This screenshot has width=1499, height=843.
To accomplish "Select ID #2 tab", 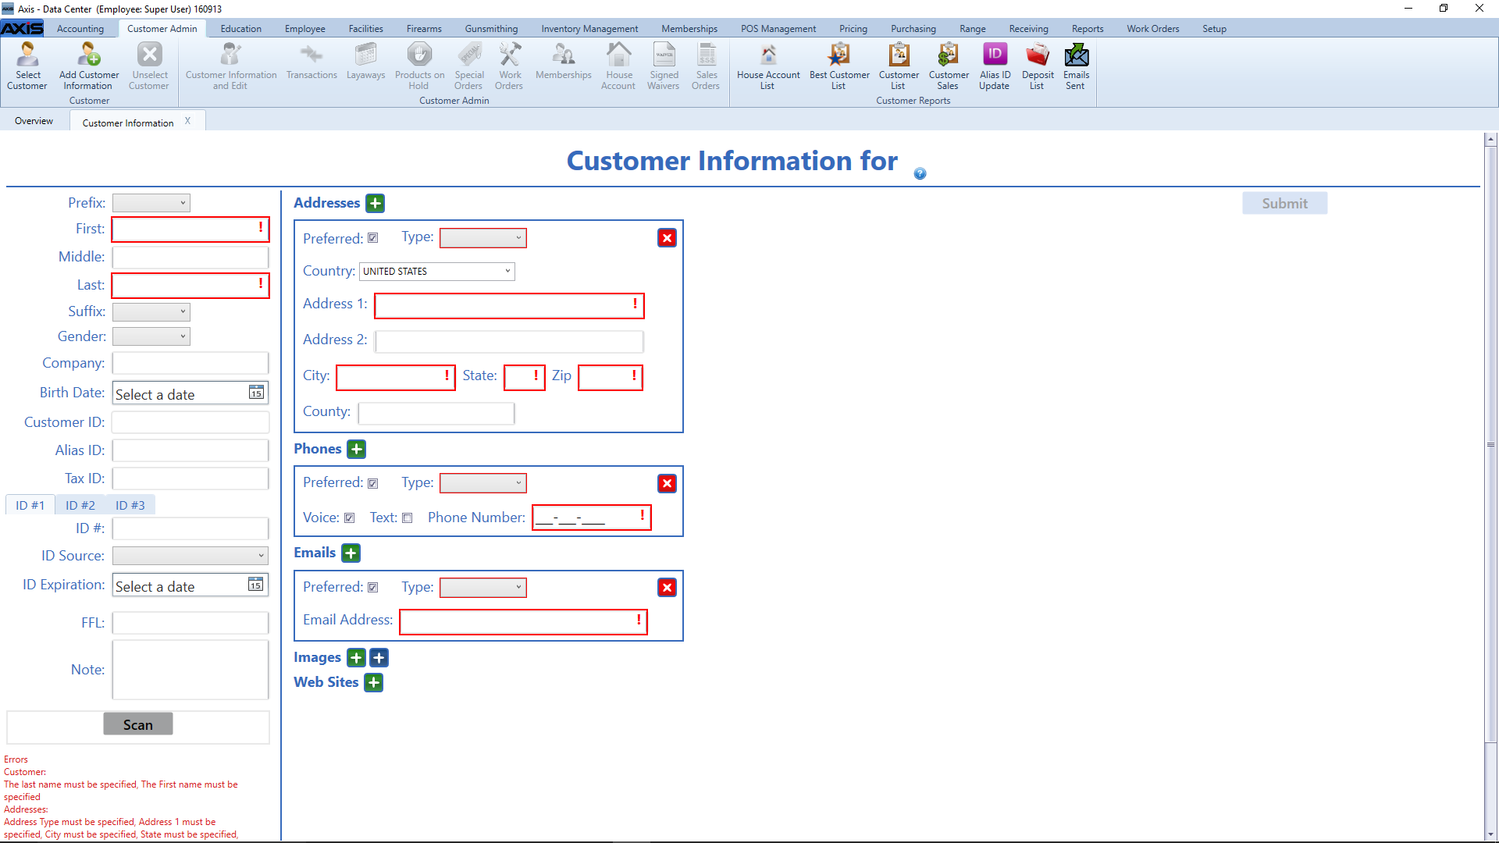I will click(x=80, y=506).
